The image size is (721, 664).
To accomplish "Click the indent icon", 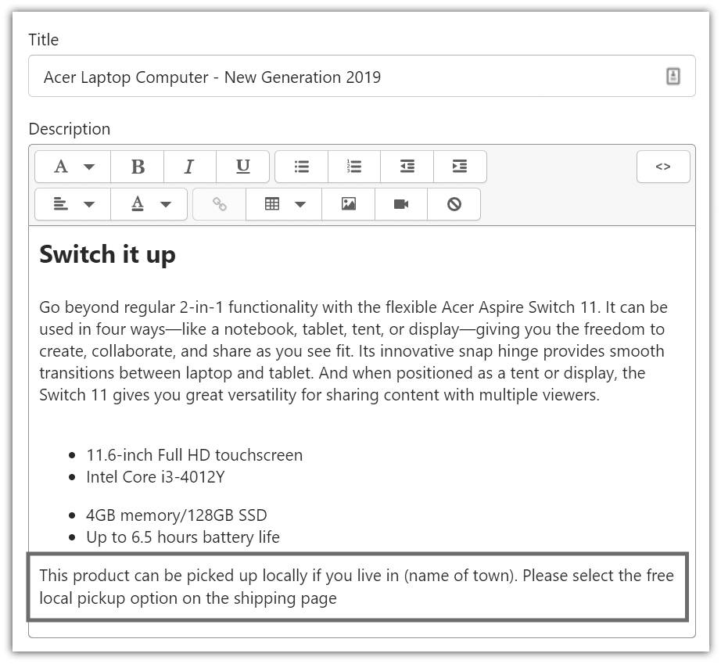I will (x=460, y=167).
